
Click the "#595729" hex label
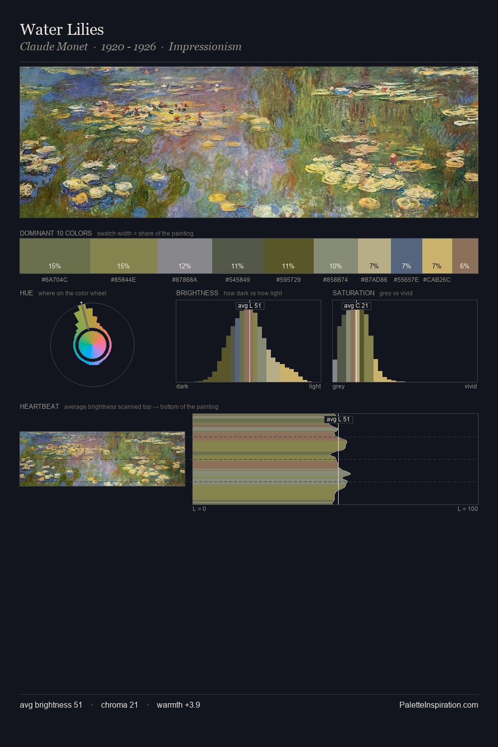[288, 280]
